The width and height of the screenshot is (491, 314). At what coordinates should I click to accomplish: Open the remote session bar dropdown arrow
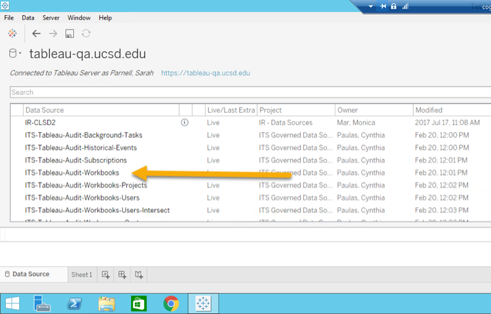click(371, 7)
